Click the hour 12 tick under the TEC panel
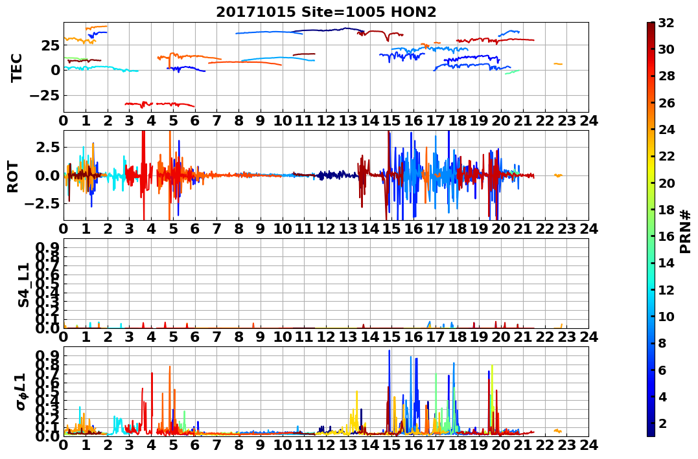This screenshot has height=459, width=698. 326,120
